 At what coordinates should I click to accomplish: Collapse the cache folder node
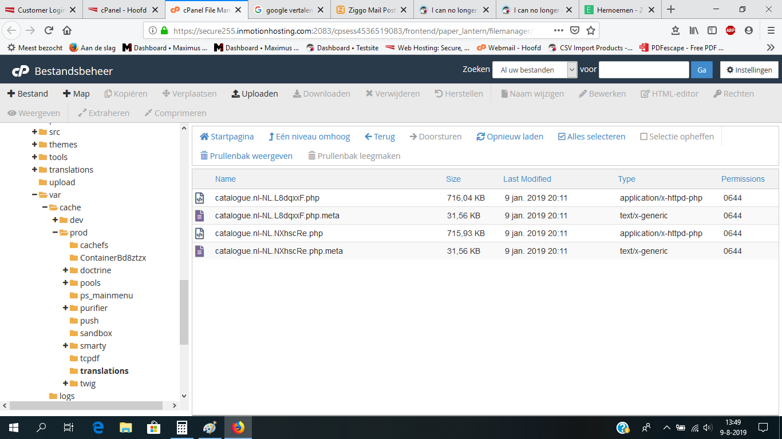45,207
